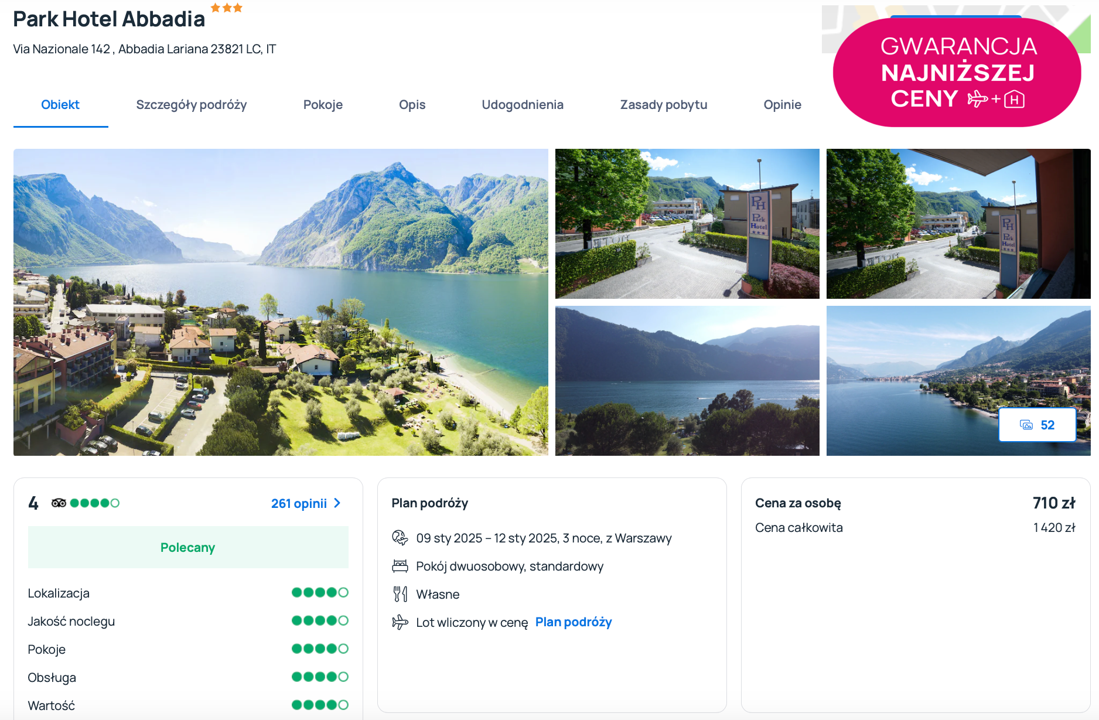Click the fork and knife meal icon
The image size is (1099, 720).
pyautogui.click(x=400, y=594)
